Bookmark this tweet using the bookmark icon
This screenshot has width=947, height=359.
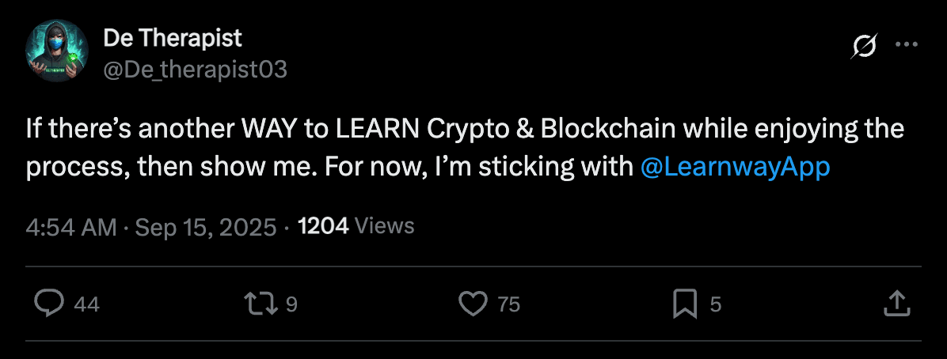(684, 304)
